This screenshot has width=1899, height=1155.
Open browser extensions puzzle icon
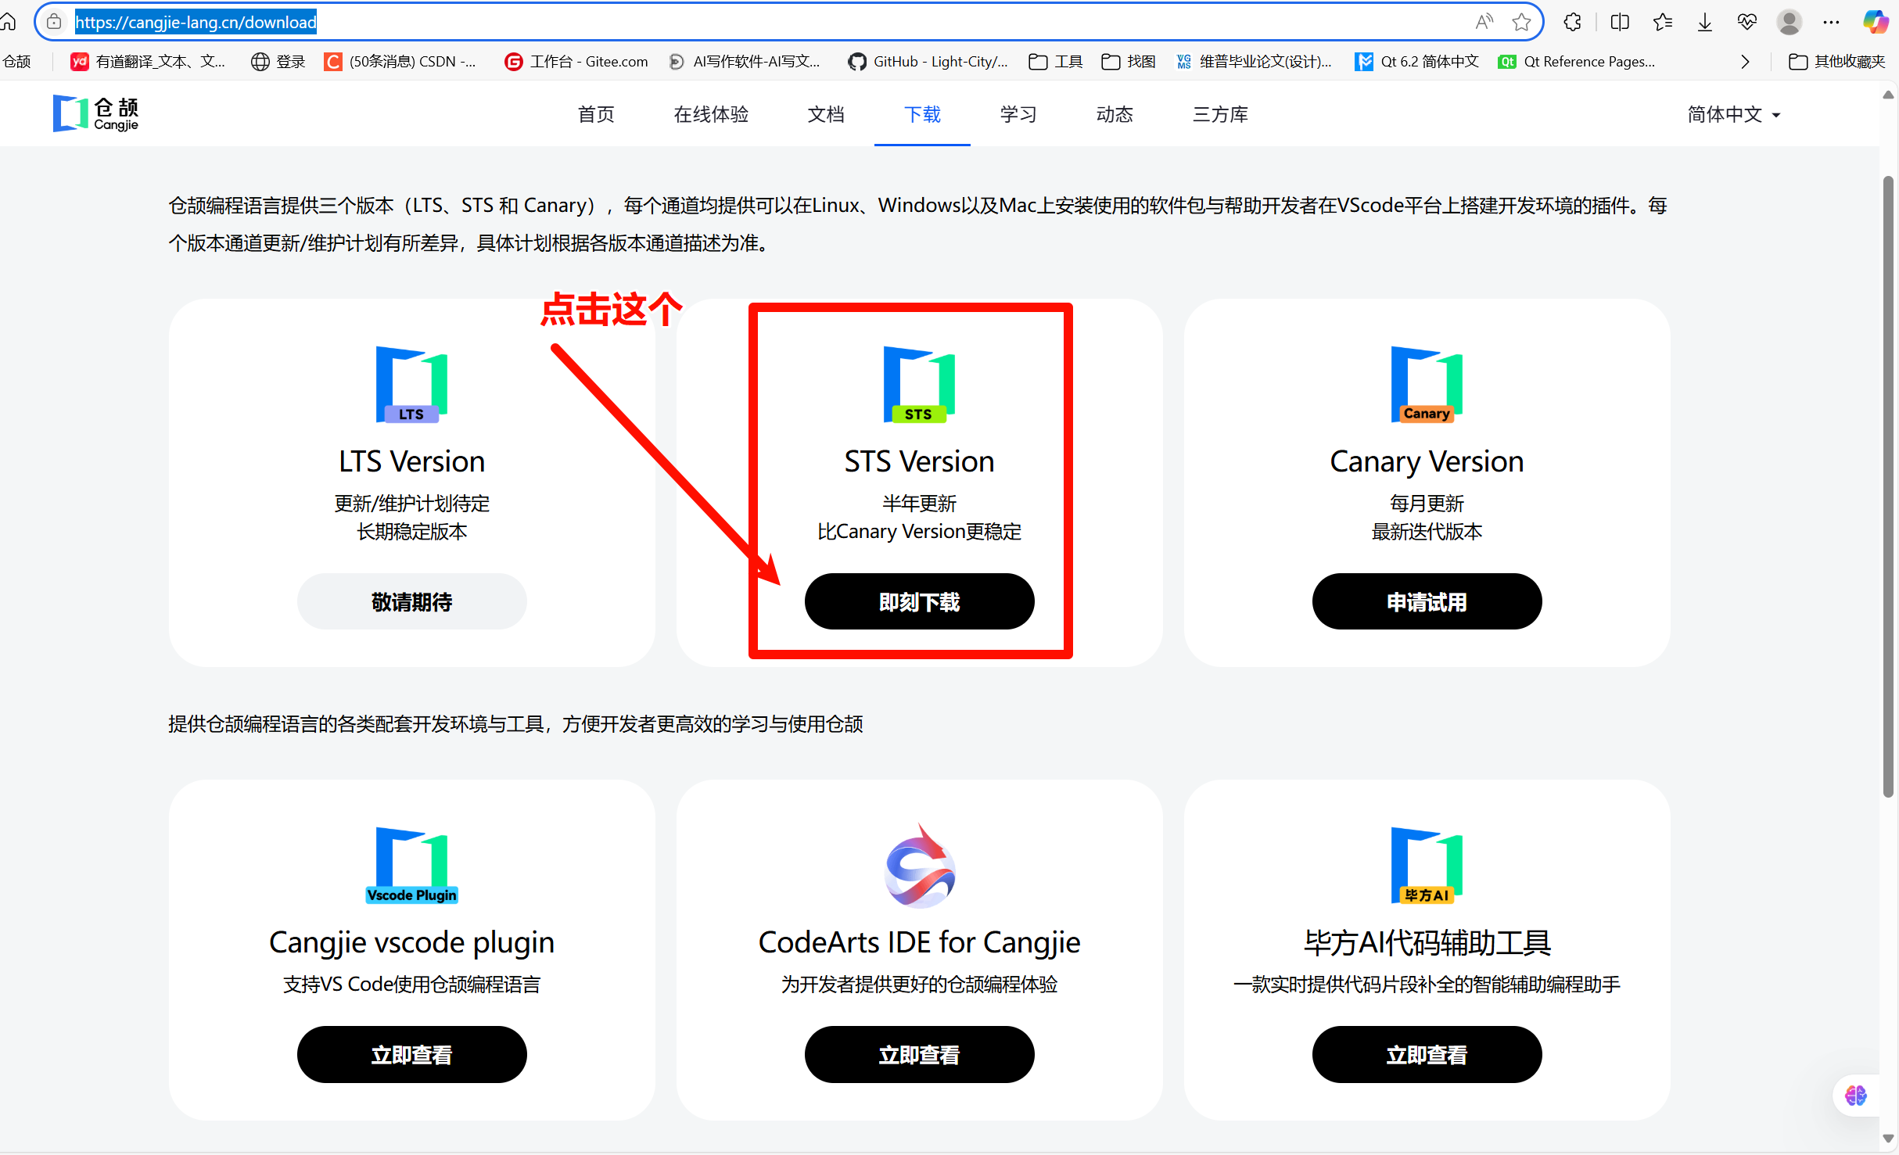point(1573,22)
